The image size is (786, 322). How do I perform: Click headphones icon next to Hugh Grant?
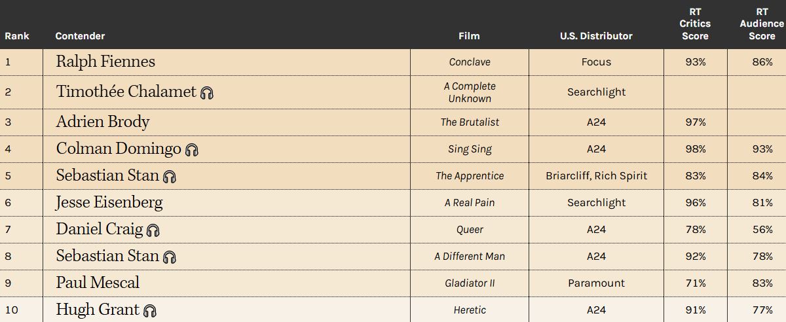click(150, 311)
